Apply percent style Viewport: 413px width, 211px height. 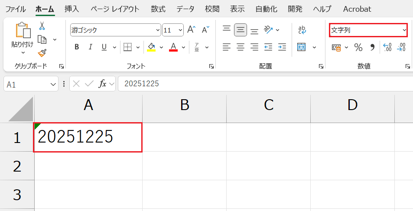coord(358,47)
